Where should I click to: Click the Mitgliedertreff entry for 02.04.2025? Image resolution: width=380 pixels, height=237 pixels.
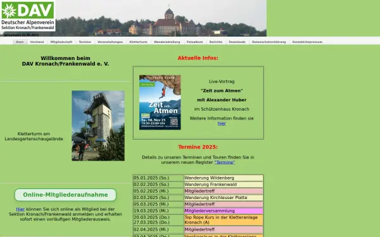coord(224,229)
